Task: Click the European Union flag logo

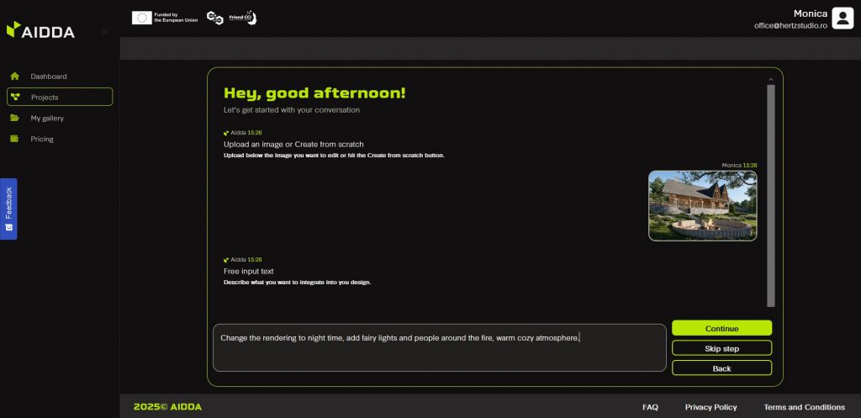Action: pyautogui.click(x=141, y=18)
